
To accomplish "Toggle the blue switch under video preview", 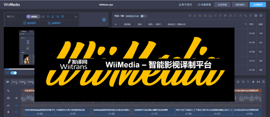I will (13, 73).
